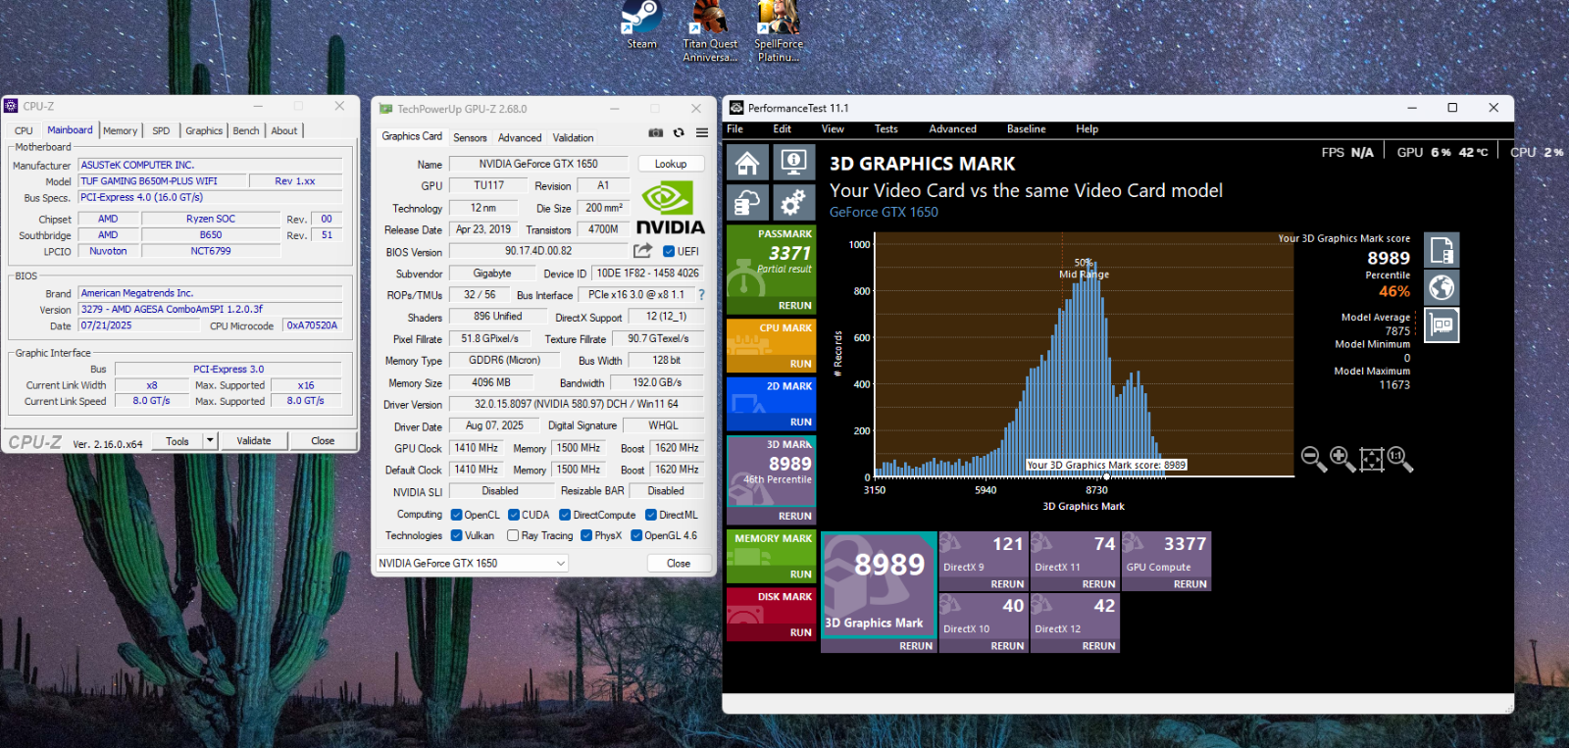Click the GPU-Z refresh icon
Screen dimensions: 1569x748
679,133
